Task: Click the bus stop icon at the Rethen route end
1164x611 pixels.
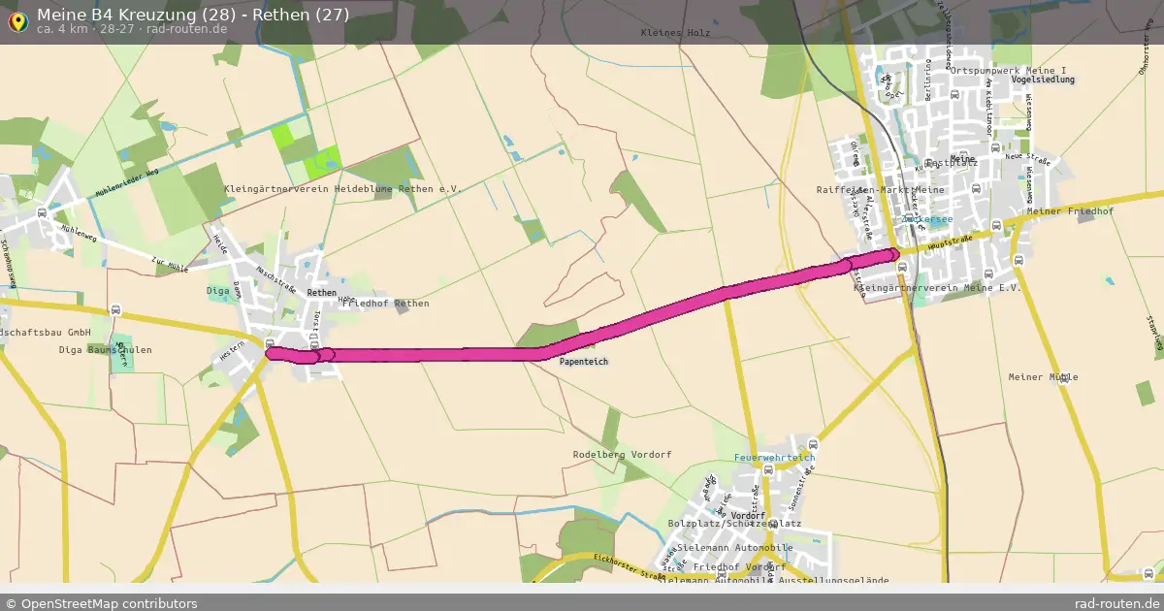Action: pos(271,342)
